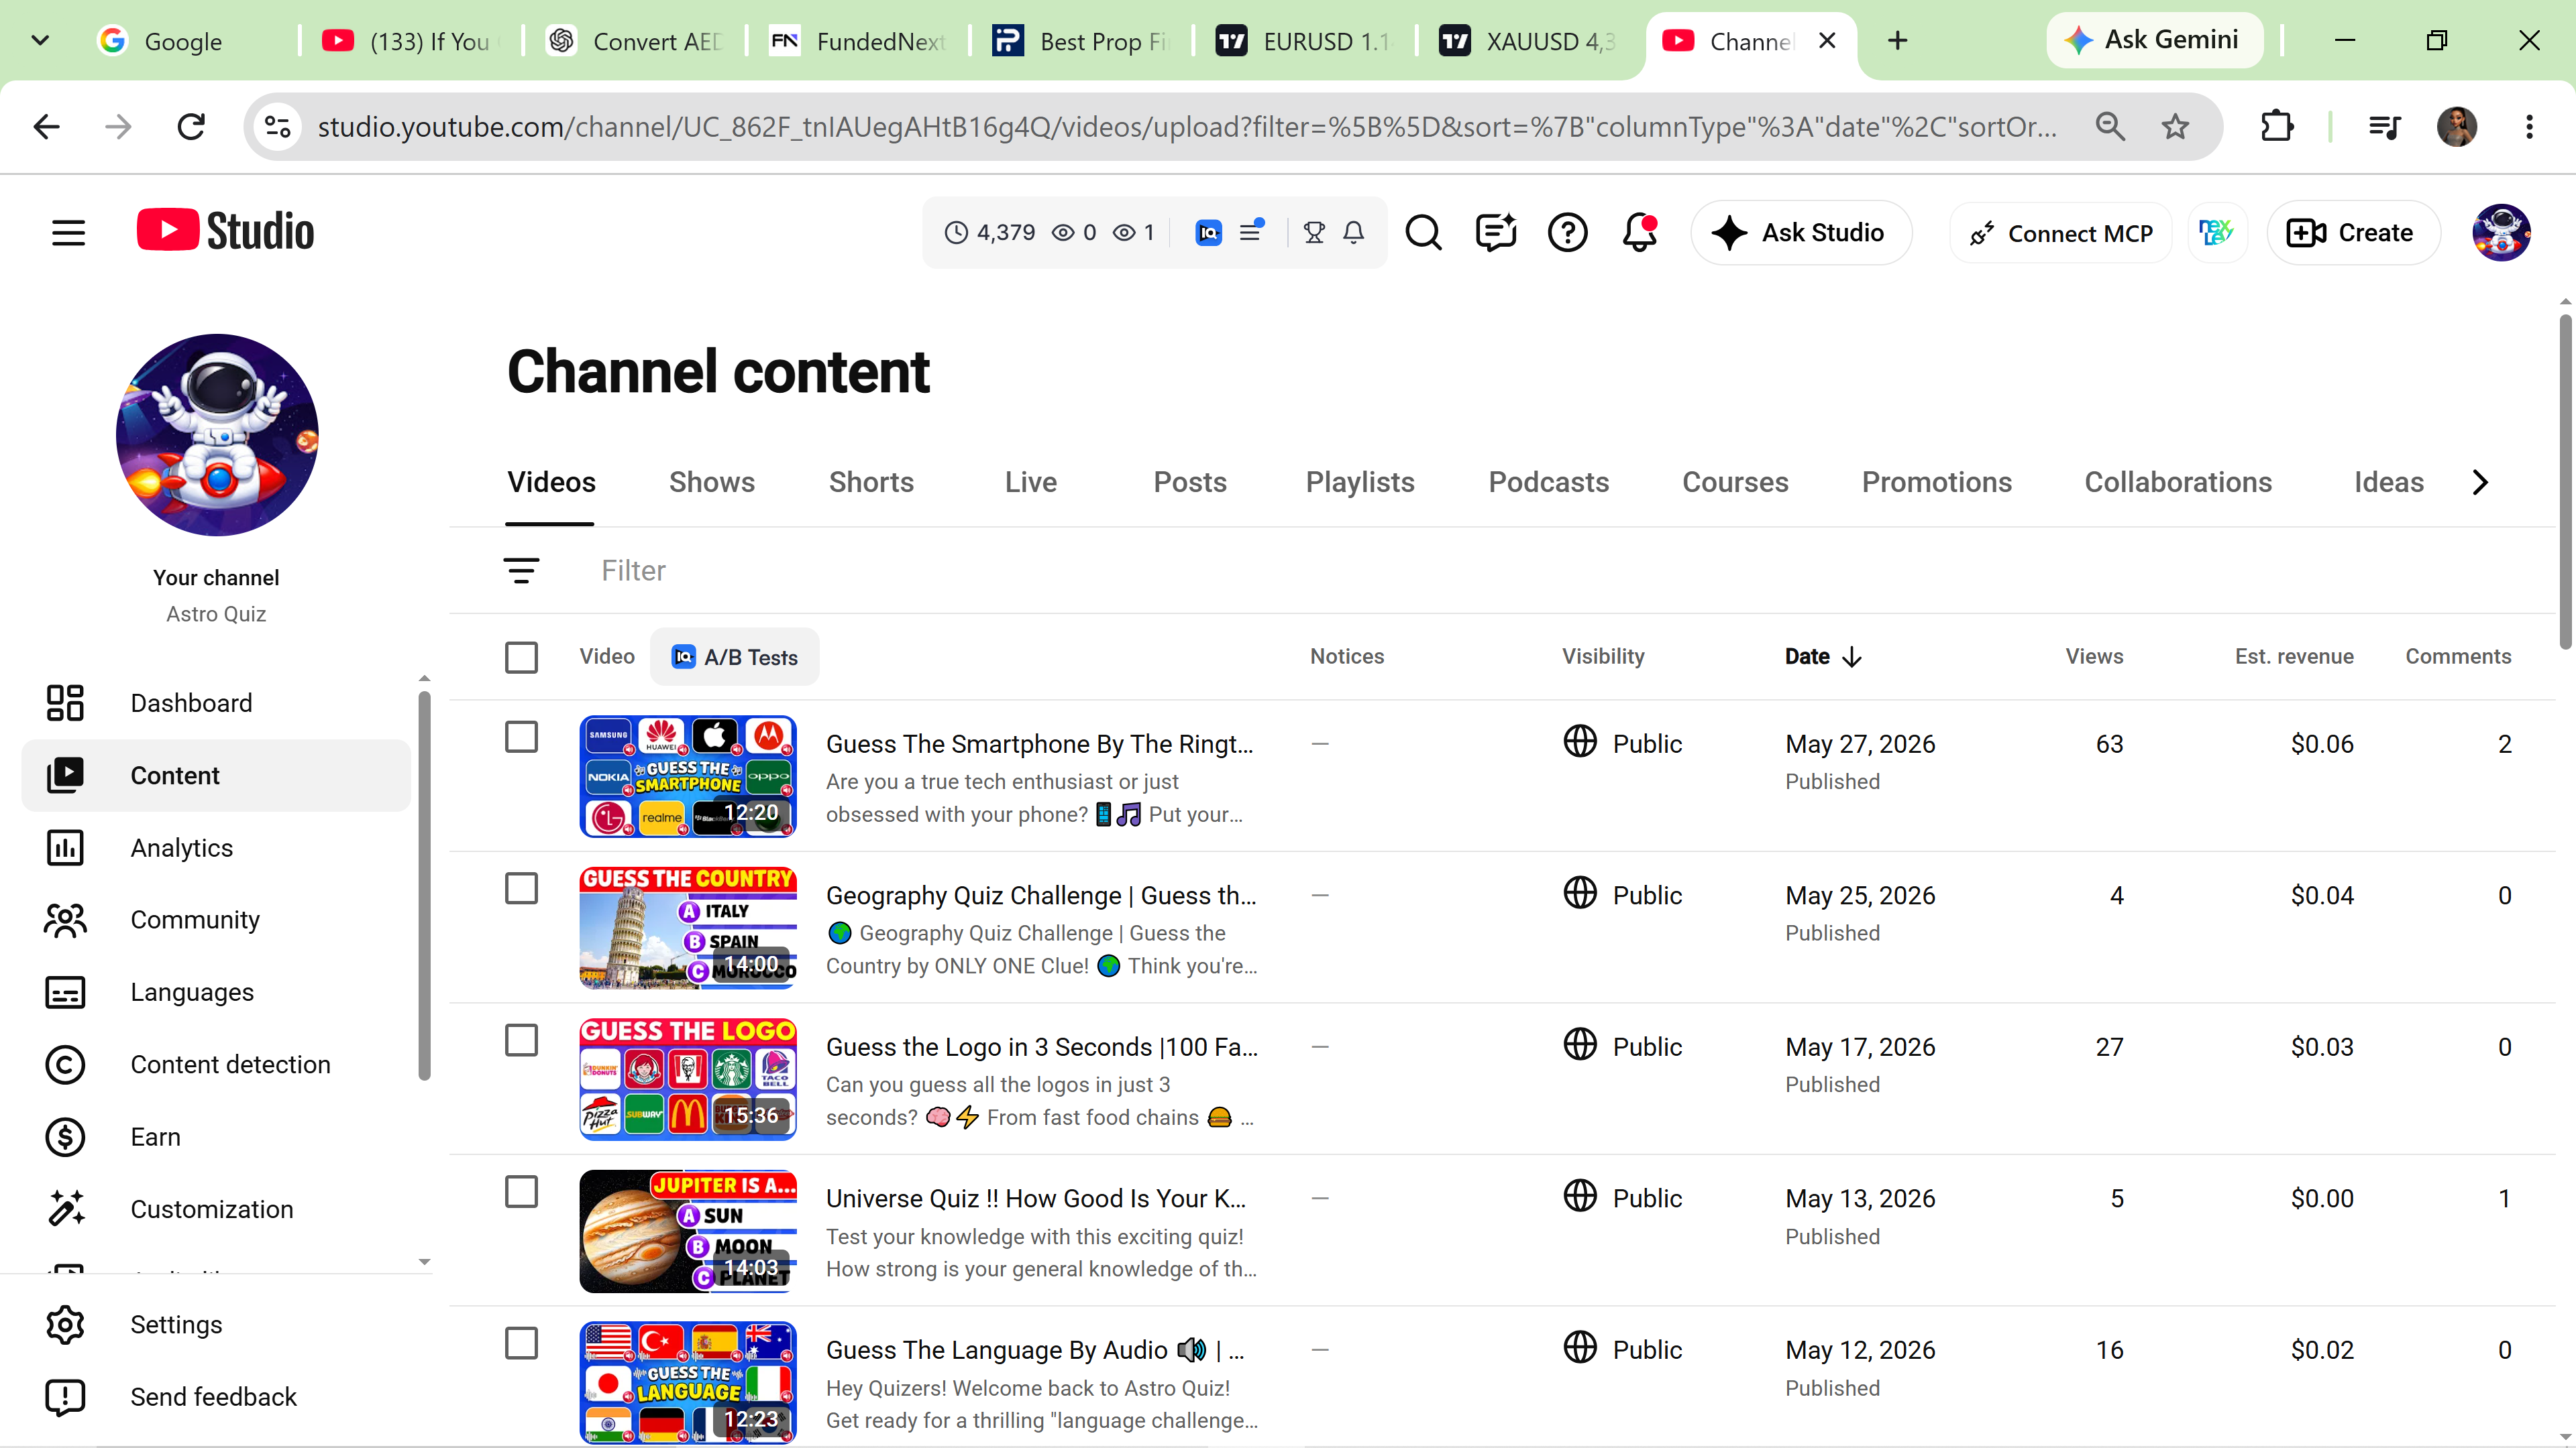Open the Analytics sidebar icon
2576x1448 pixels.
coord(65,847)
